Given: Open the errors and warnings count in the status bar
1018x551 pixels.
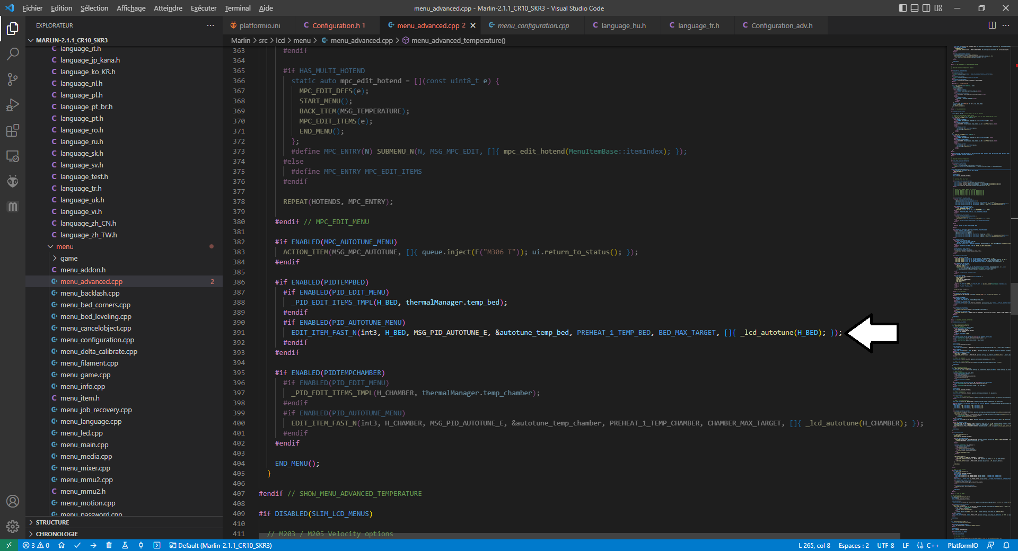Looking at the screenshot, I should [x=36, y=545].
